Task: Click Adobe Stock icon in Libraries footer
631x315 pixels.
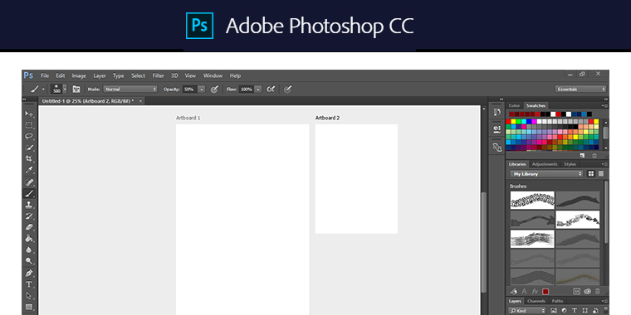Action: (576, 292)
